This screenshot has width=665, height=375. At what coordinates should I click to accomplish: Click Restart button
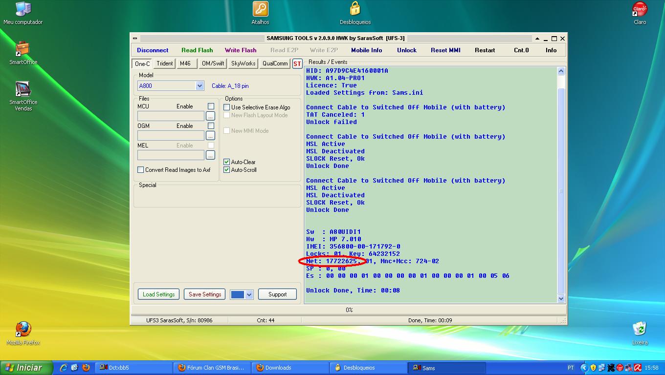tap(485, 50)
